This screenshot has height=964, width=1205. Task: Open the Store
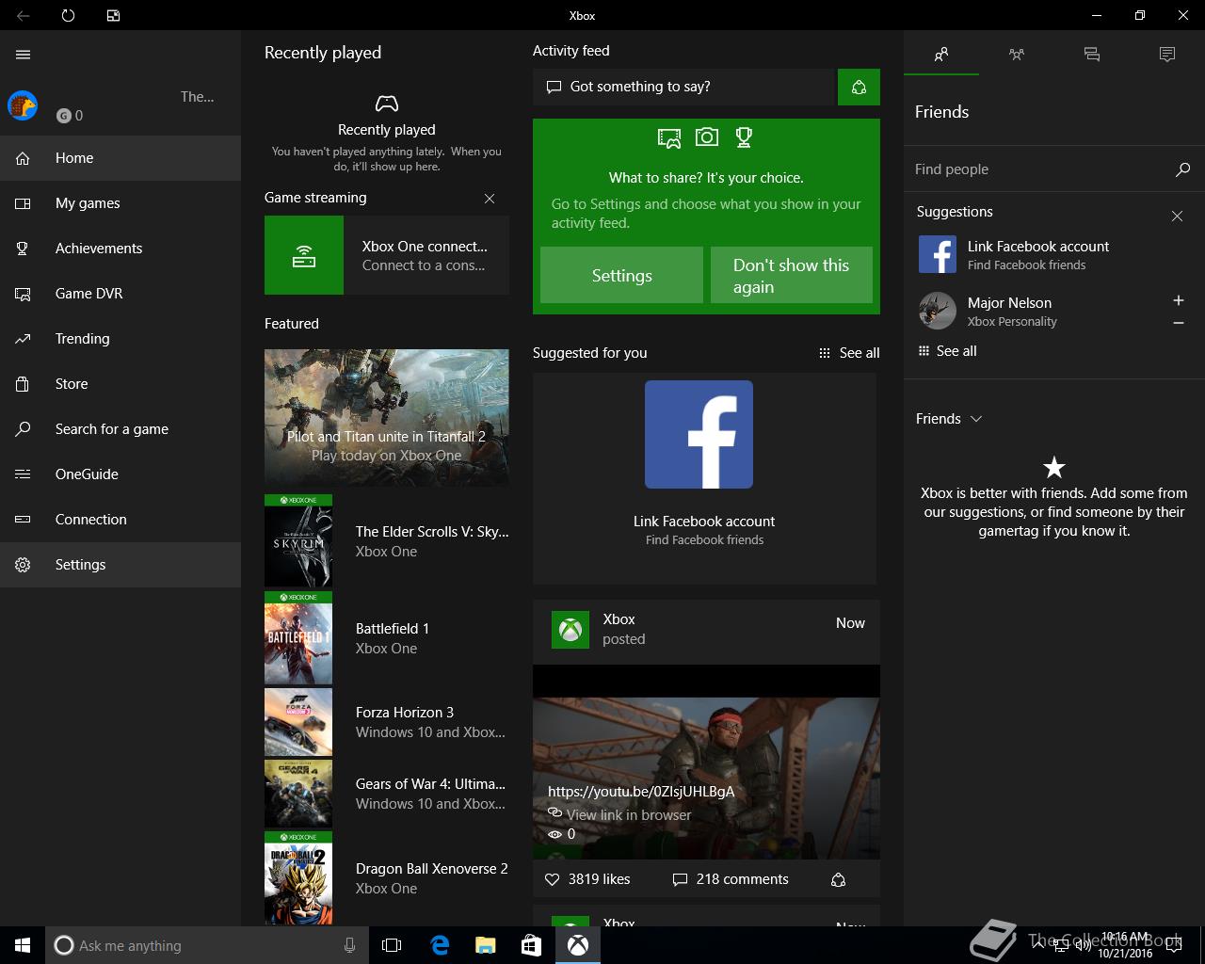[x=120, y=384]
